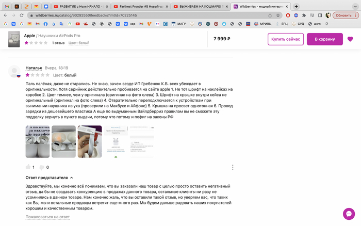
Task: Open first review photo of AirPods
Action: 38,141
